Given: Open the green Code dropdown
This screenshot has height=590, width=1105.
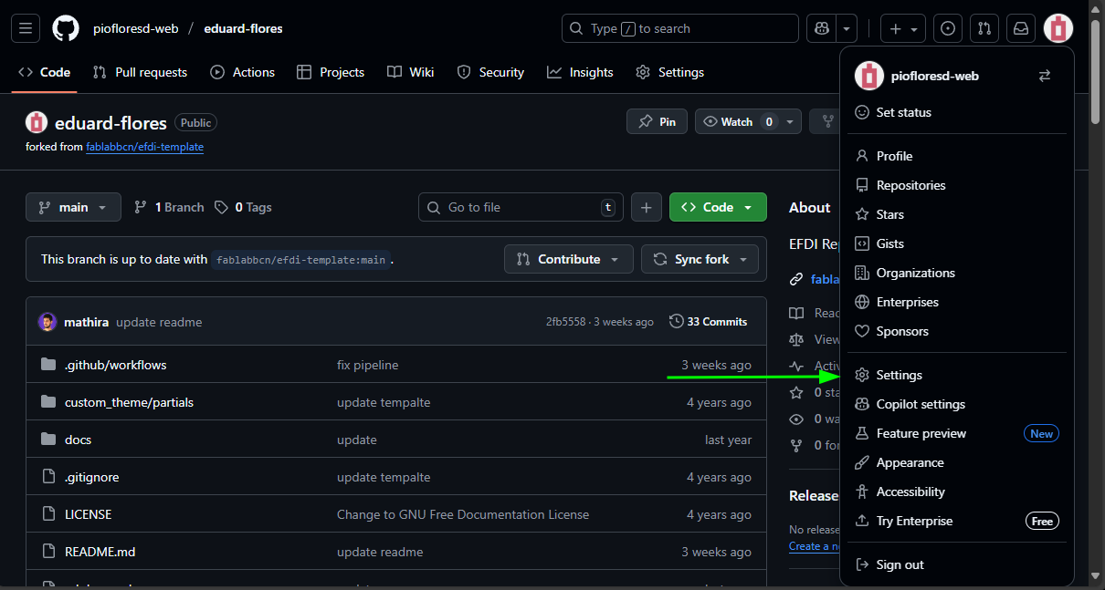Looking at the screenshot, I should [x=718, y=207].
